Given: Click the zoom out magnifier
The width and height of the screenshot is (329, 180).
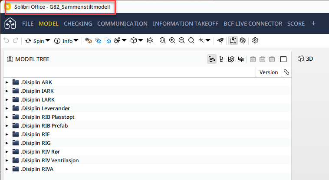Looking at the screenshot, I should [182, 40].
